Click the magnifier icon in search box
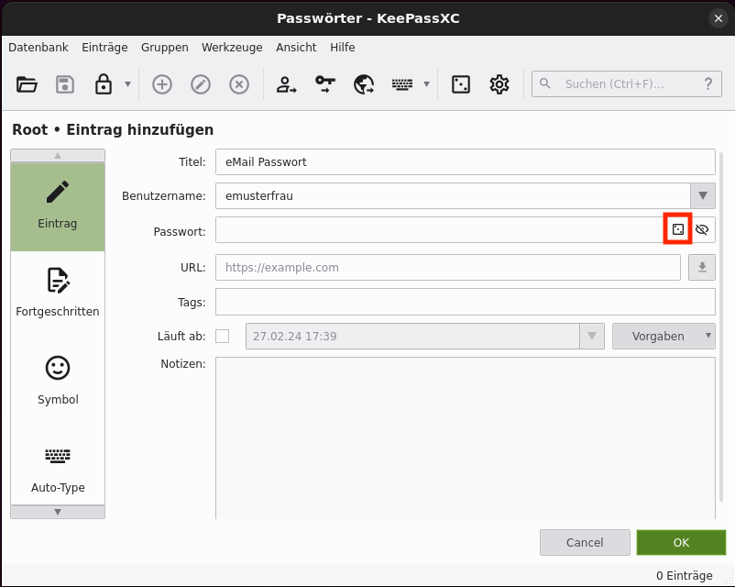 coord(544,83)
